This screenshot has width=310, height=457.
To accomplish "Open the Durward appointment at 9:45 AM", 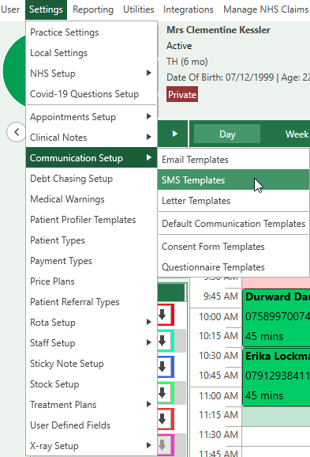I will [x=276, y=317].
